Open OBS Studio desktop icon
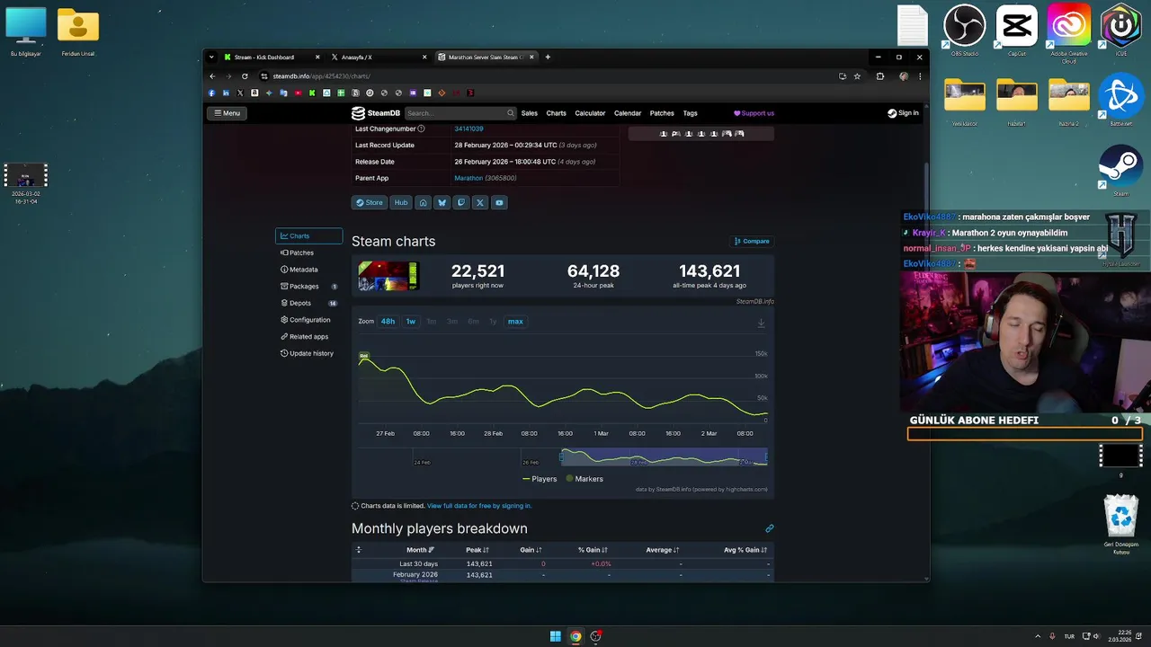Image resolution: width=1151 pixels, height=647 pixels. (964, 31)
